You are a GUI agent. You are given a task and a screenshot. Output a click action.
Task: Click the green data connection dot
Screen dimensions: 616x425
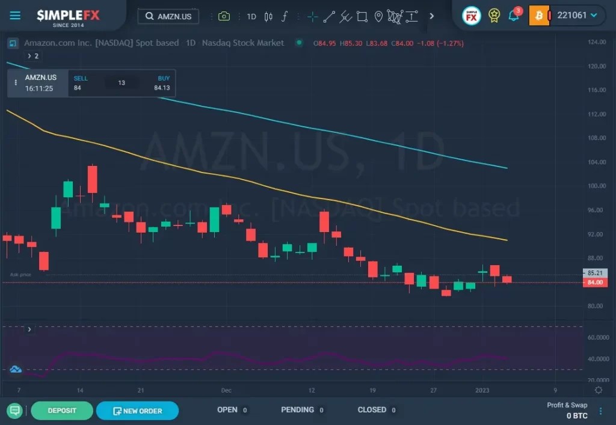coord(298,43)
